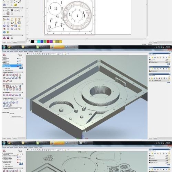This screenshot has height=172, width=172.
Task: Pick the purple color swatch
Action: coord(51,42)
